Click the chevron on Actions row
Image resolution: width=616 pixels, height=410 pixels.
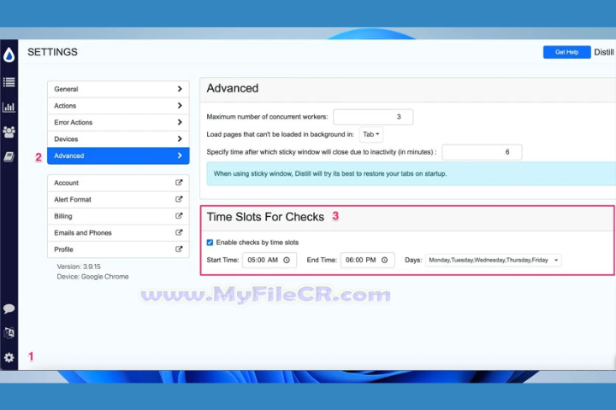pyautogui.click(x=180, y=106)
